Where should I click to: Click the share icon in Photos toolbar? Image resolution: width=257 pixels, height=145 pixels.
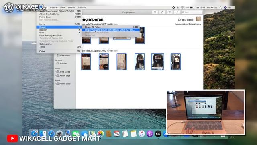[162, 12]
